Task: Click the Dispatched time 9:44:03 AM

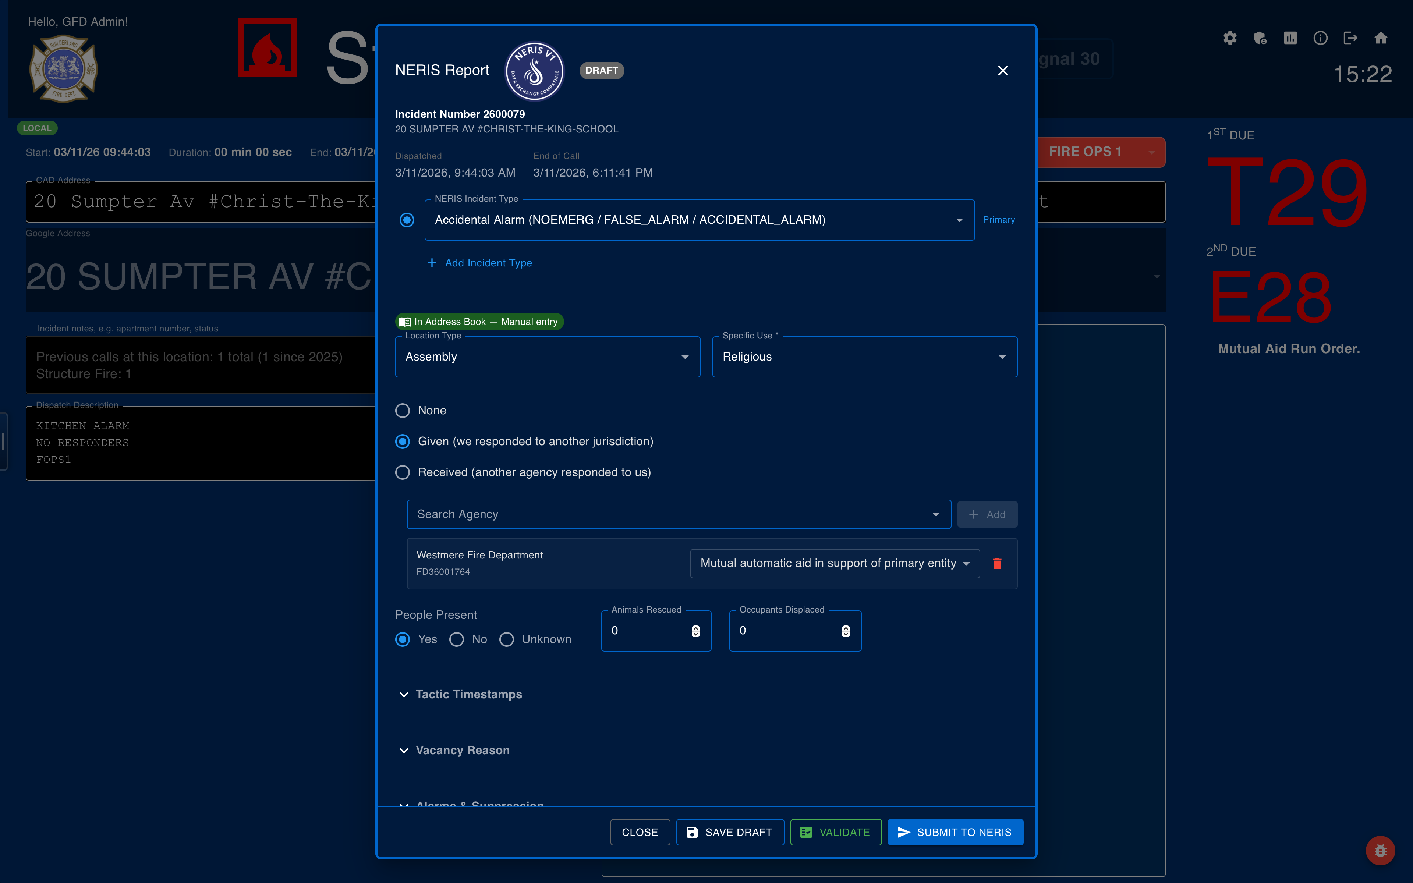Action: [455, 173]
